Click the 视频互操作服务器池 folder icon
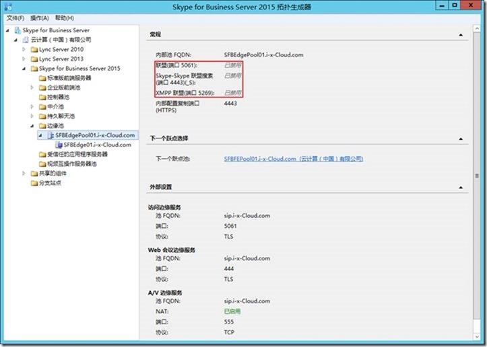Image resolution: width=487 pixels, height=347 pixels. (x=42, y=163)
